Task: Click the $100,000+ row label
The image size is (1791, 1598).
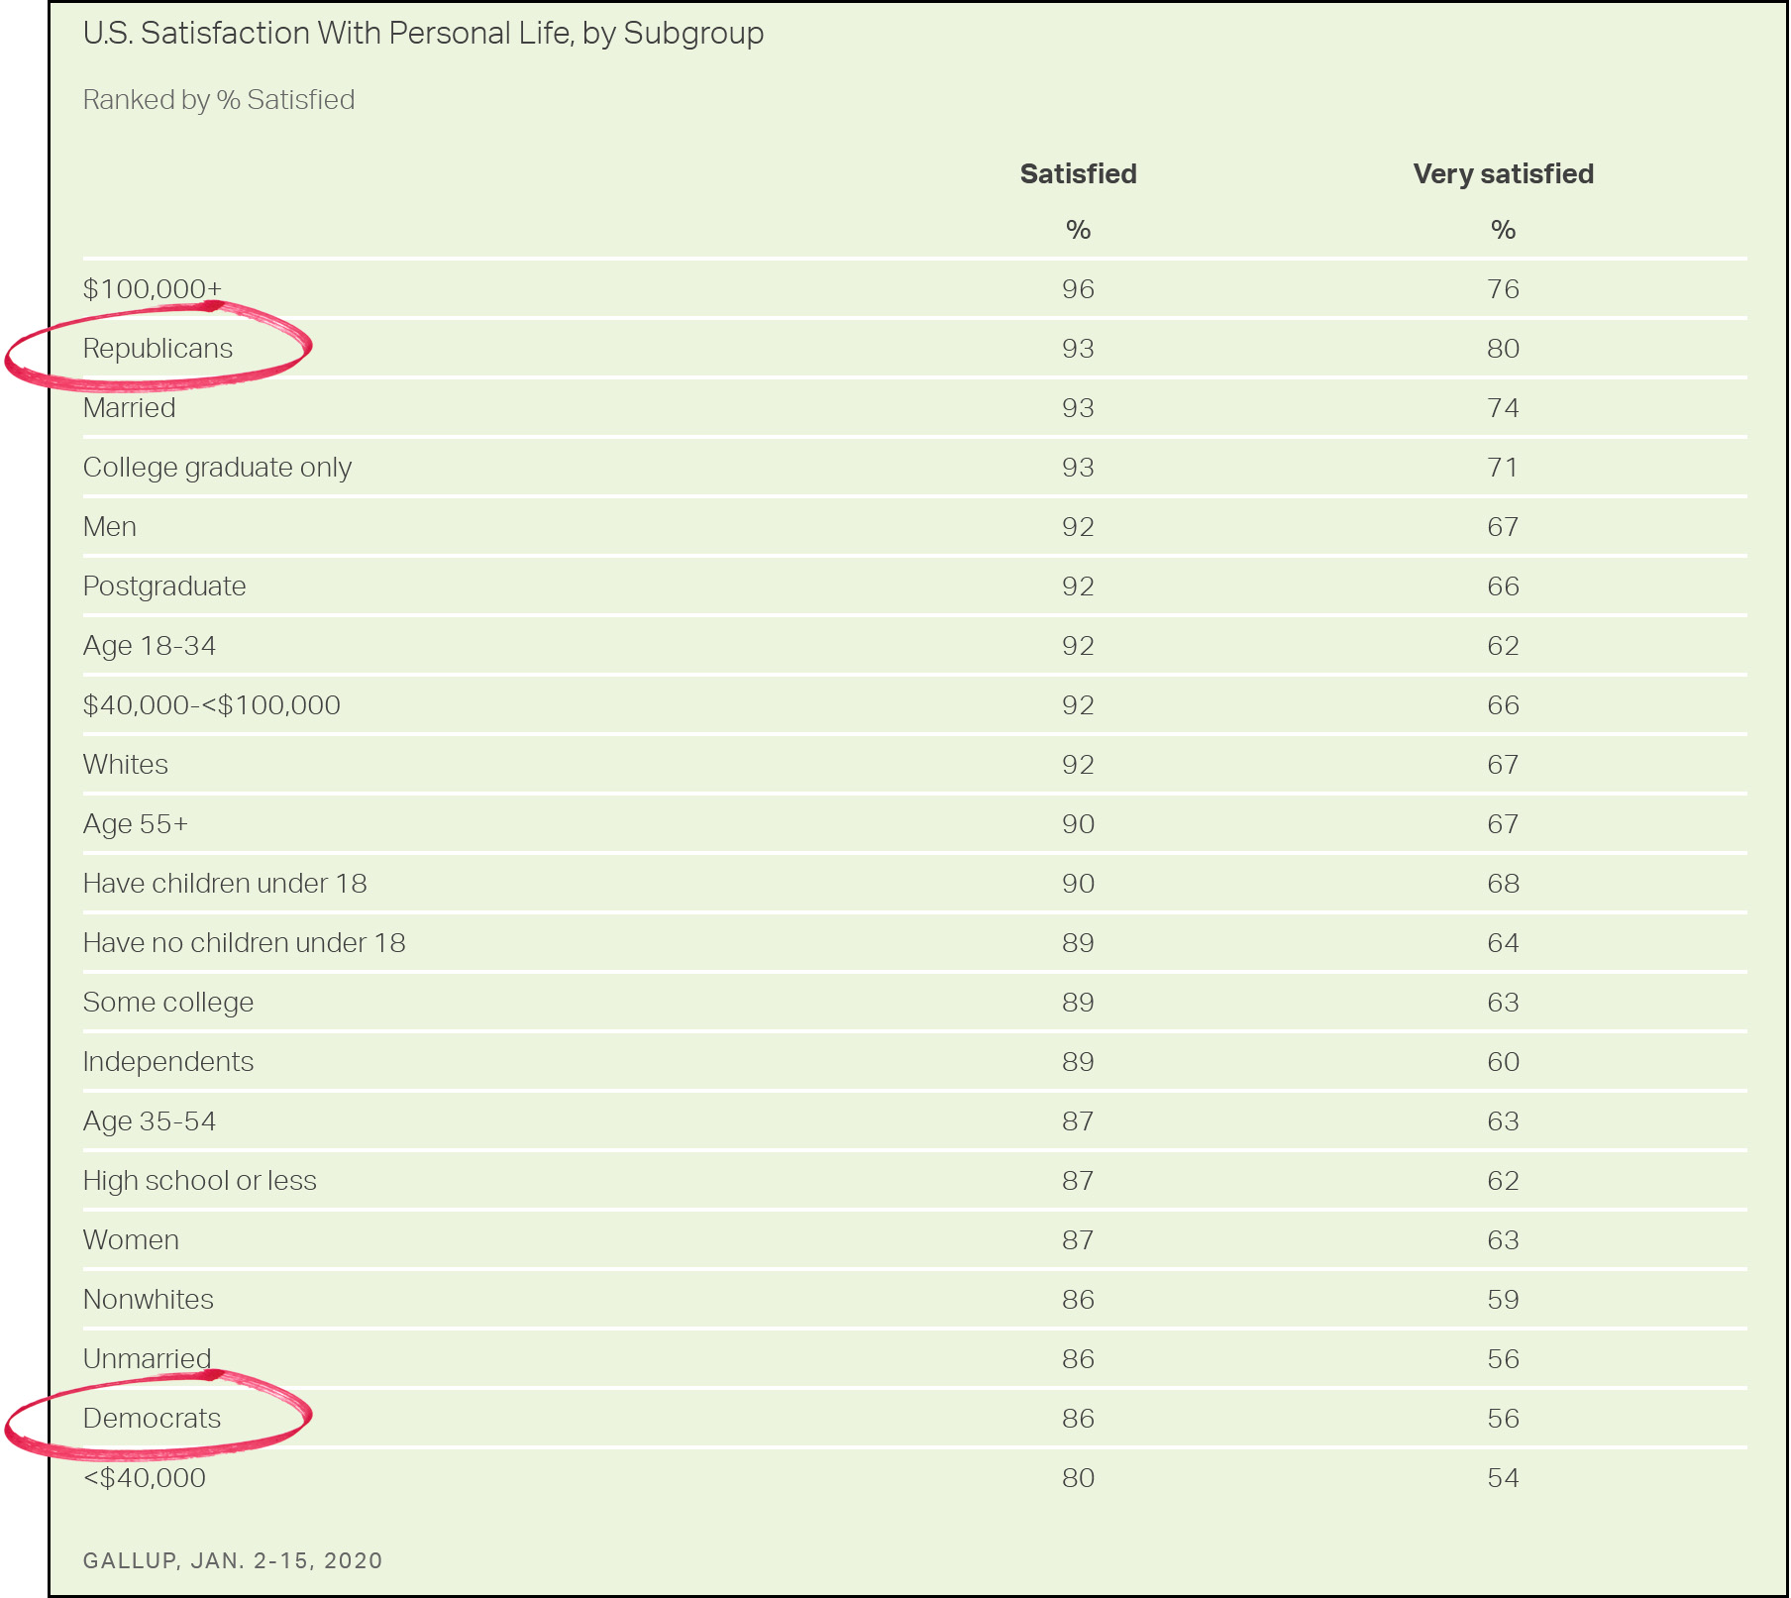Action: (x=153, y=289)
